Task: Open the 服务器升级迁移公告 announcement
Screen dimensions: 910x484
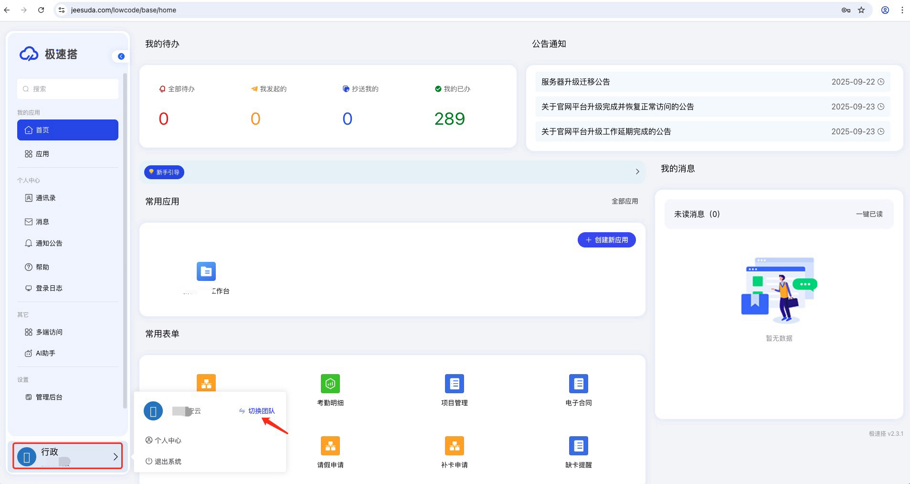Action: [x=575, y=82]
